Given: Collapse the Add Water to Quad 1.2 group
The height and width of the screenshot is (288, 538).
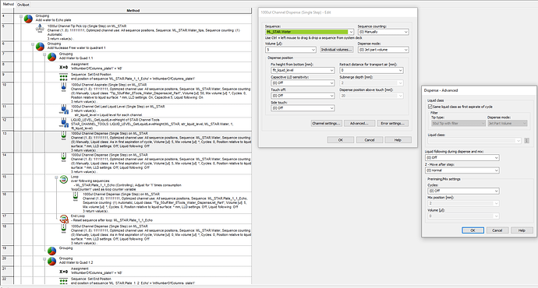Looking at the screenshot, I should 44,259.
